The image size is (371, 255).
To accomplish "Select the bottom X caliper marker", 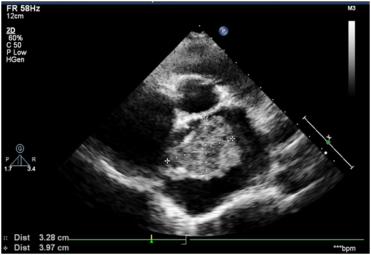I will click(x=206, y=176).
